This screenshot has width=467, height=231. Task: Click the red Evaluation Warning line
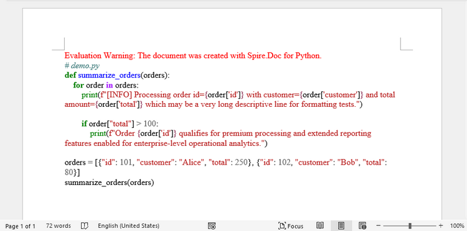tap(193, 55)
